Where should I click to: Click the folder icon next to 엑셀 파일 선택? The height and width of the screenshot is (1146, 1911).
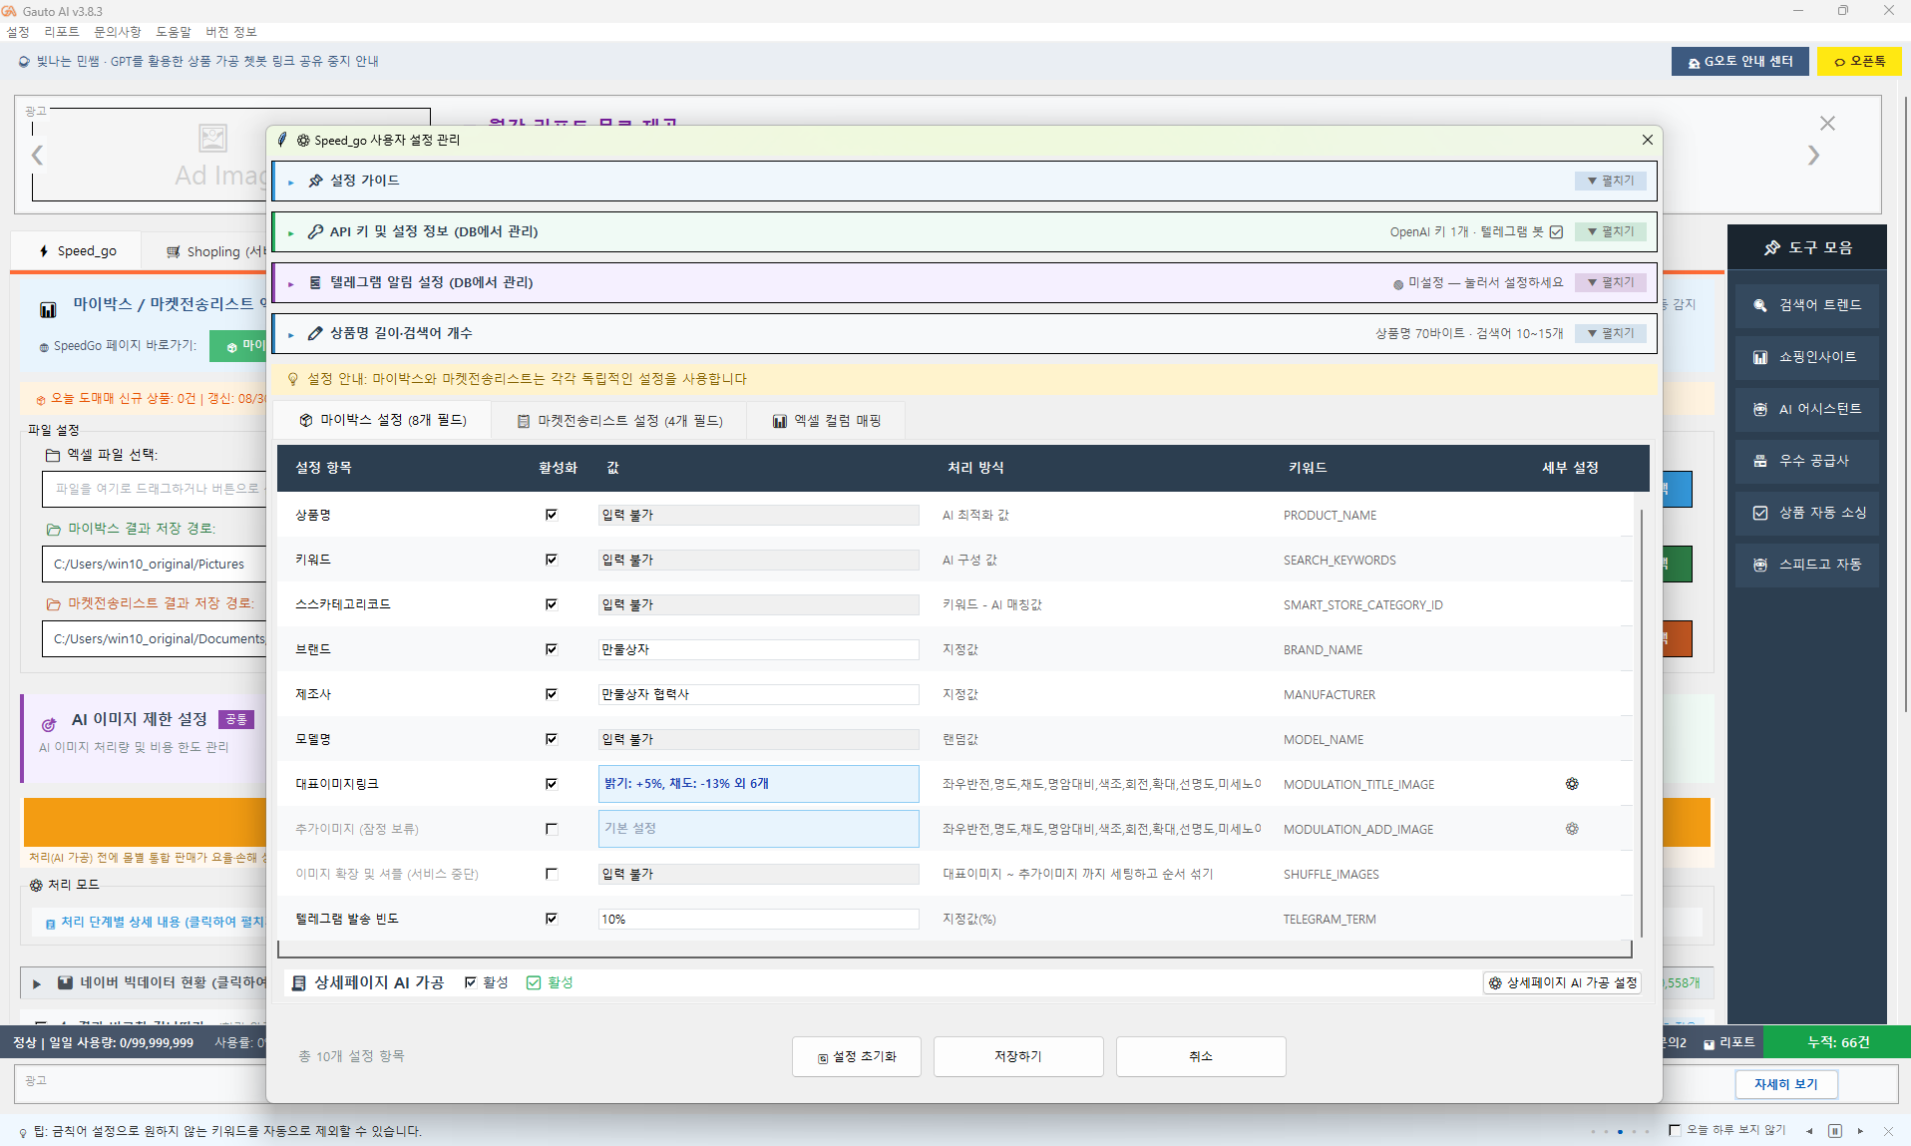pos(53,455)
